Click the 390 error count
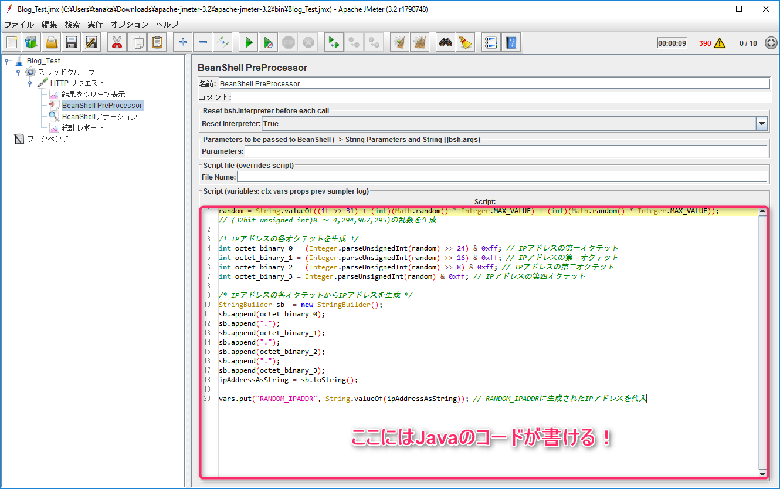This screenshot has width=780, height=489. 705,43
